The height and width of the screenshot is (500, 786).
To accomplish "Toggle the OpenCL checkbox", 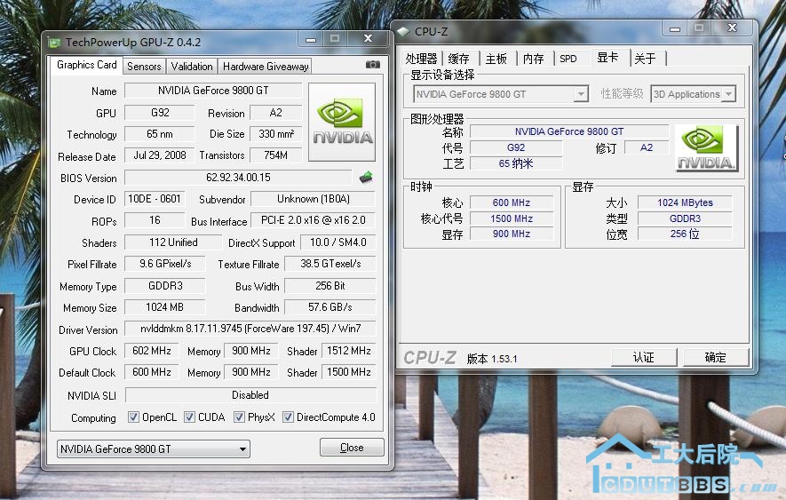I will 133,417.
